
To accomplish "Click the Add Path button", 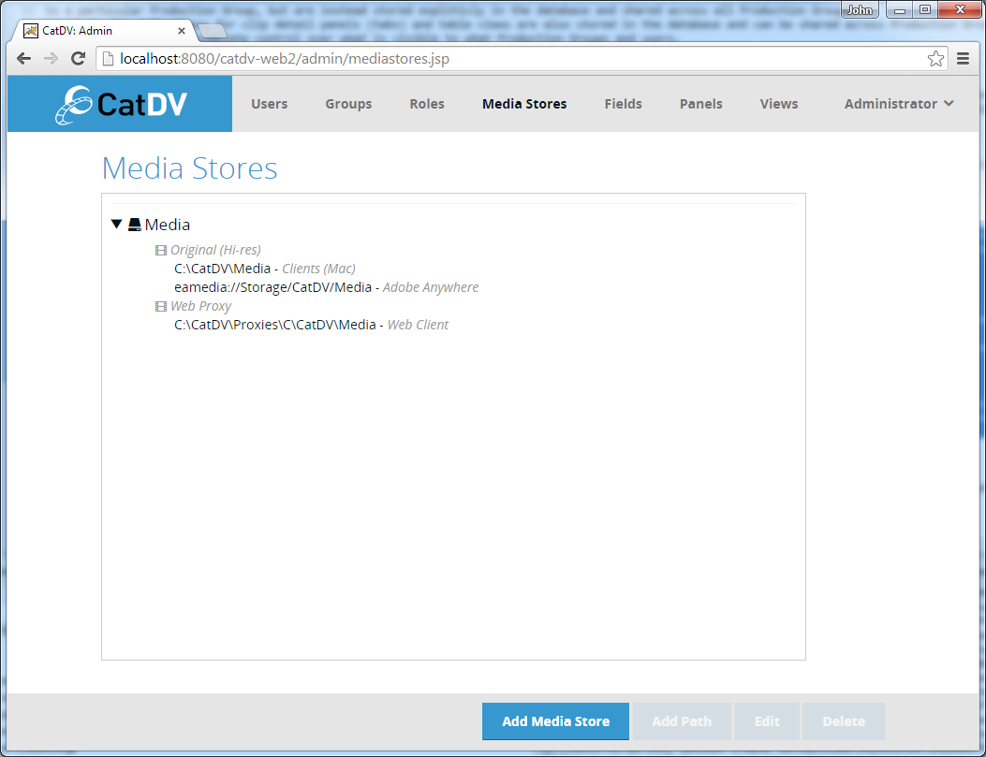I will 682,721.
